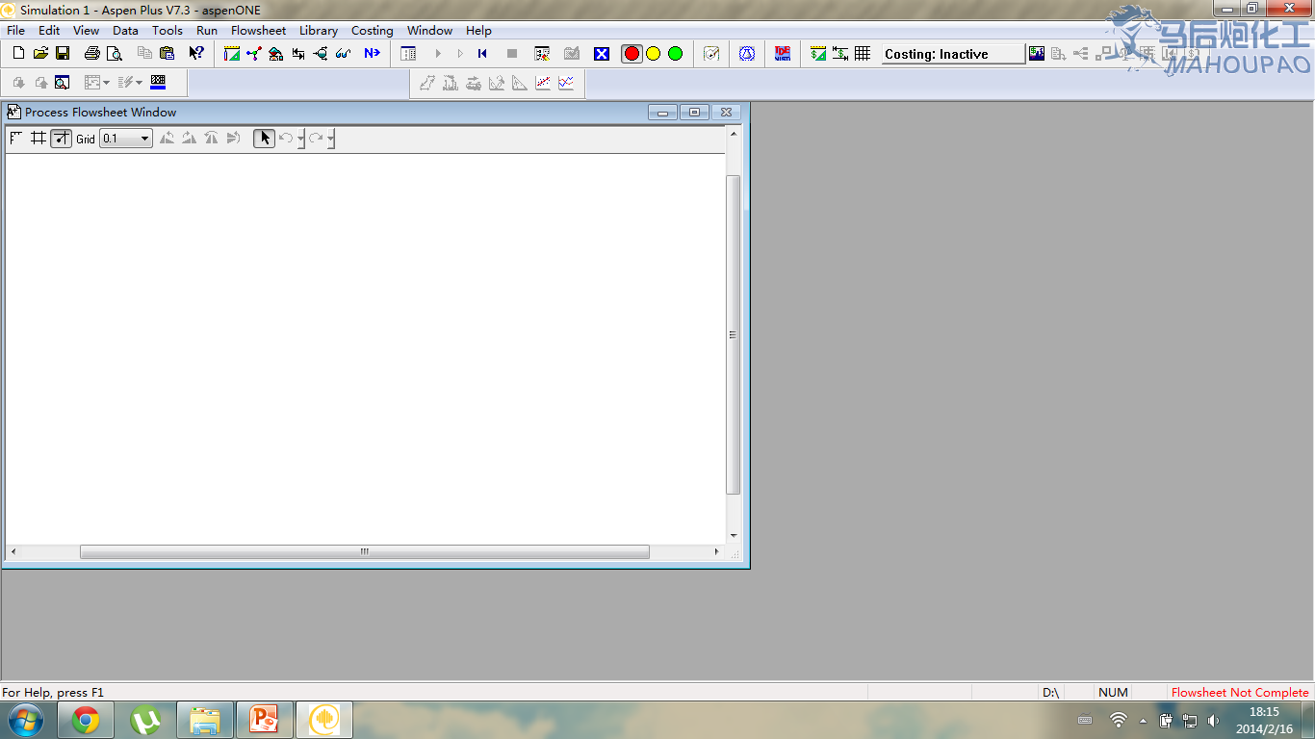Click the black-and-blue pattern toolbar icon
The width and height of the screenshot is (1315, 739).
158,83
